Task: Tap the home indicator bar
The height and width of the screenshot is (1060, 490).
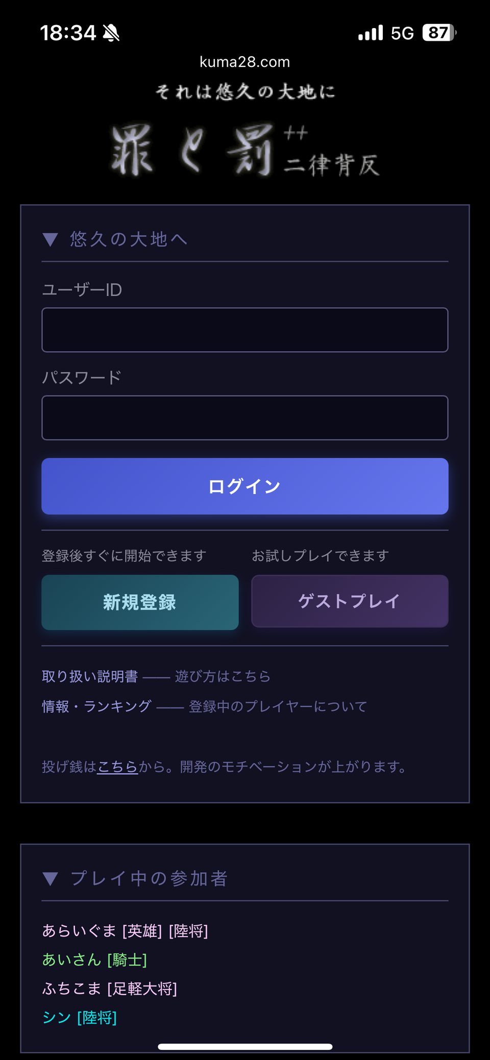Action: point(245,1047)
